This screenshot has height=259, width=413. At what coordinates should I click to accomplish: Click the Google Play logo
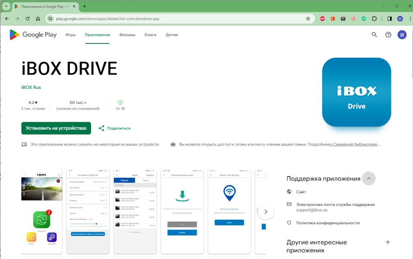(x=33, y=35)
